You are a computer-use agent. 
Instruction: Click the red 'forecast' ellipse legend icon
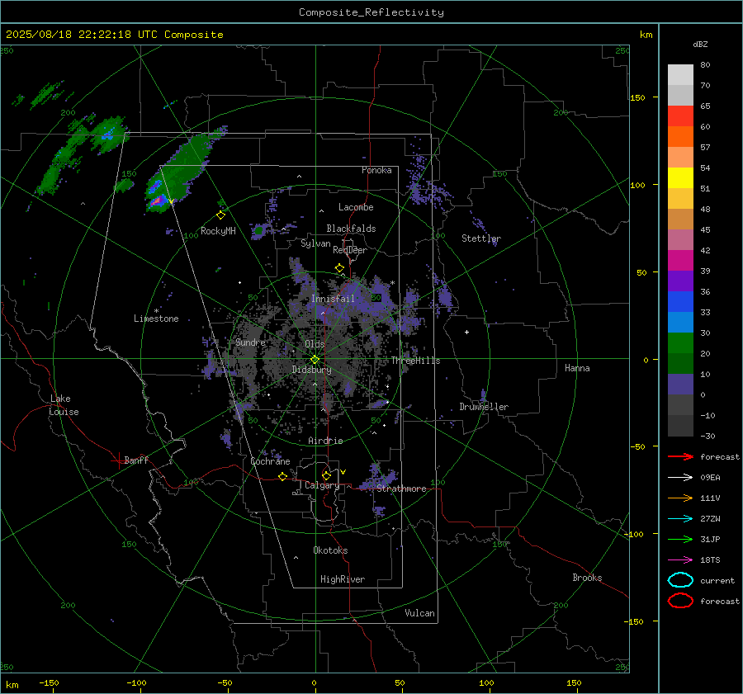(680, 601)
